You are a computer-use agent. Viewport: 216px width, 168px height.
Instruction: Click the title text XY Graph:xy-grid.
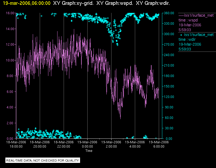pyautogui.click(x=73, y=3)
